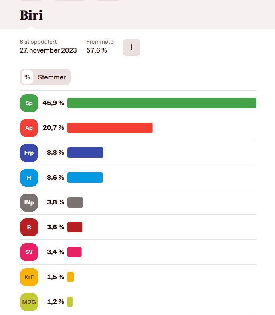The image size is (275, 315).
Task: Select the MDG party icon
Action: coord(29,302)
